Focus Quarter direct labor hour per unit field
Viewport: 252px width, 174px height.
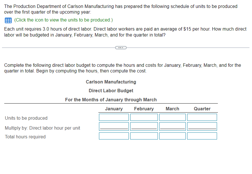pos(202,126)
